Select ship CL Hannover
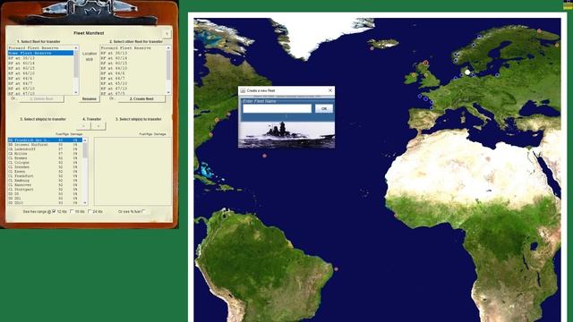573x322 pixels. click(45, 185)
